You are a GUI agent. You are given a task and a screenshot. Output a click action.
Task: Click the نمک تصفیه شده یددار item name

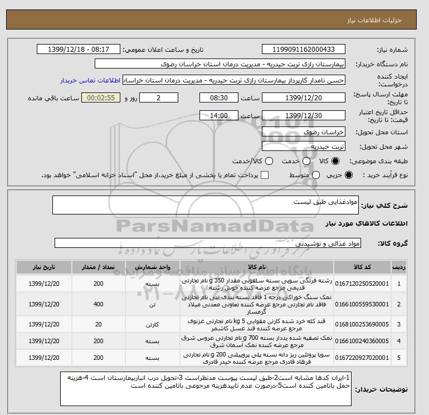(257, 341)
